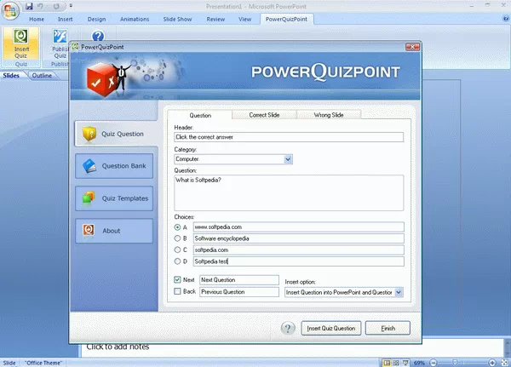
Task: Click the choice D Softpedia test field
Action: click(x=299, y=261)
